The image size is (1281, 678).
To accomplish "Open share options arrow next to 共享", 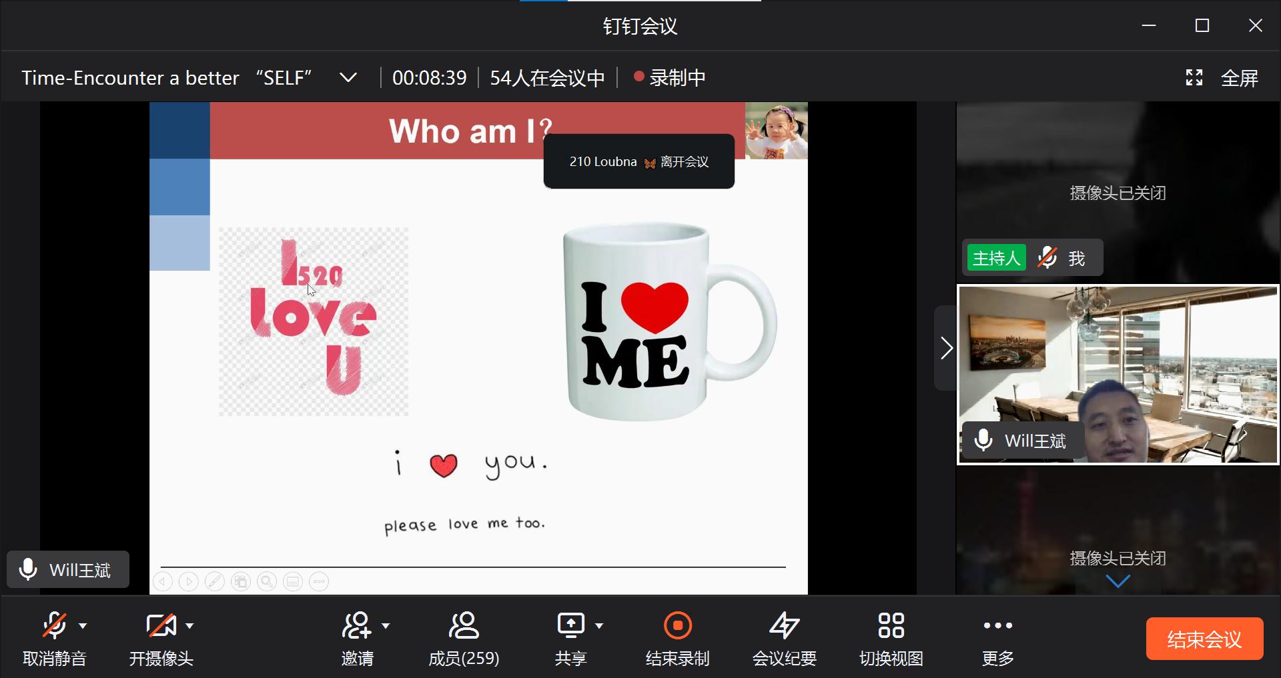I will tap(599, 626).
